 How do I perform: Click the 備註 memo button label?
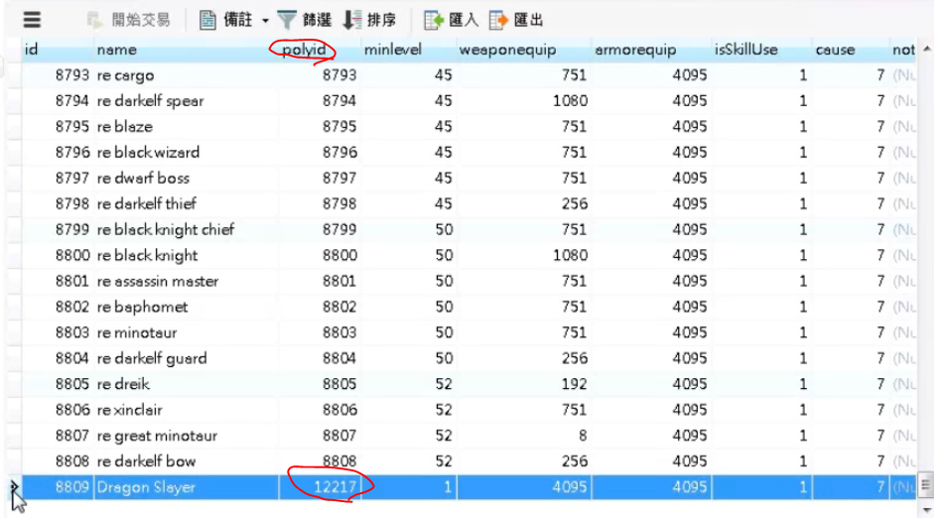(x=238, y=20)
